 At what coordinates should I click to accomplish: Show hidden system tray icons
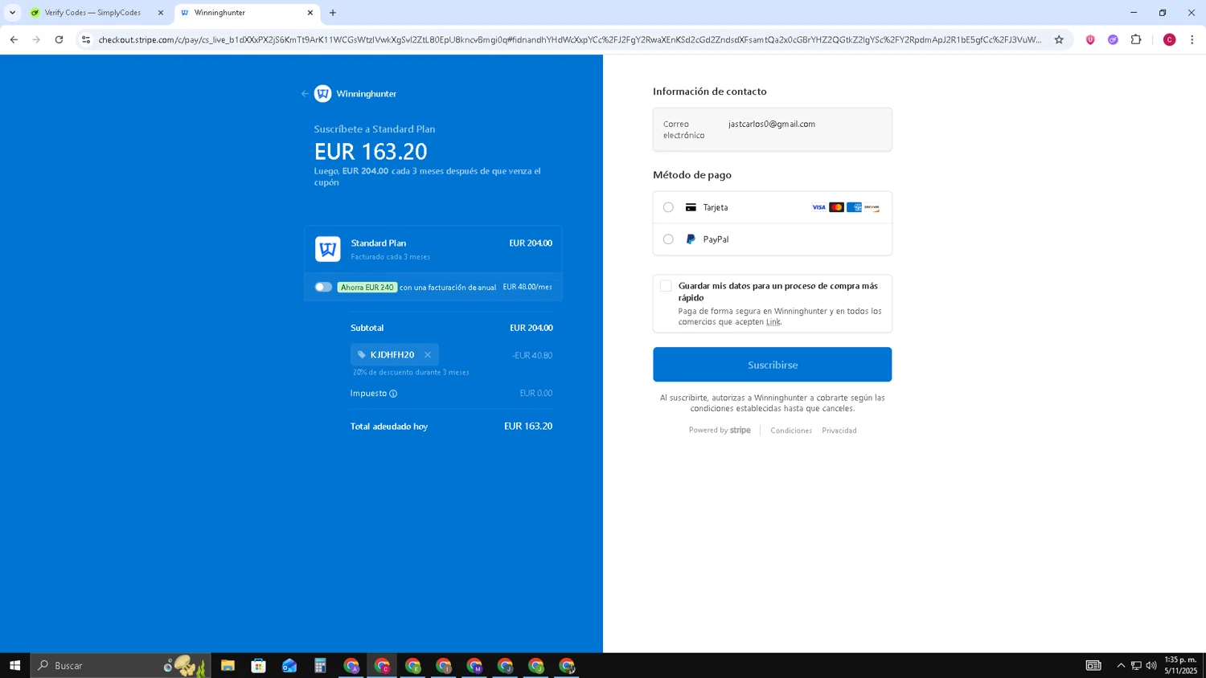pyautogui.click(x=1121, y=665)
